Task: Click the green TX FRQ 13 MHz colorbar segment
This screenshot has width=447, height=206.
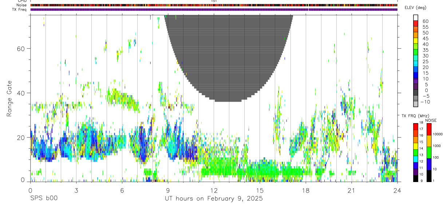Action: 416,152
